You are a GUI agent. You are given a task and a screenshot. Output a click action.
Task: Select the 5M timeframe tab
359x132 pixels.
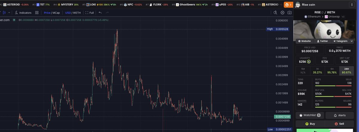tap(303, 70)
